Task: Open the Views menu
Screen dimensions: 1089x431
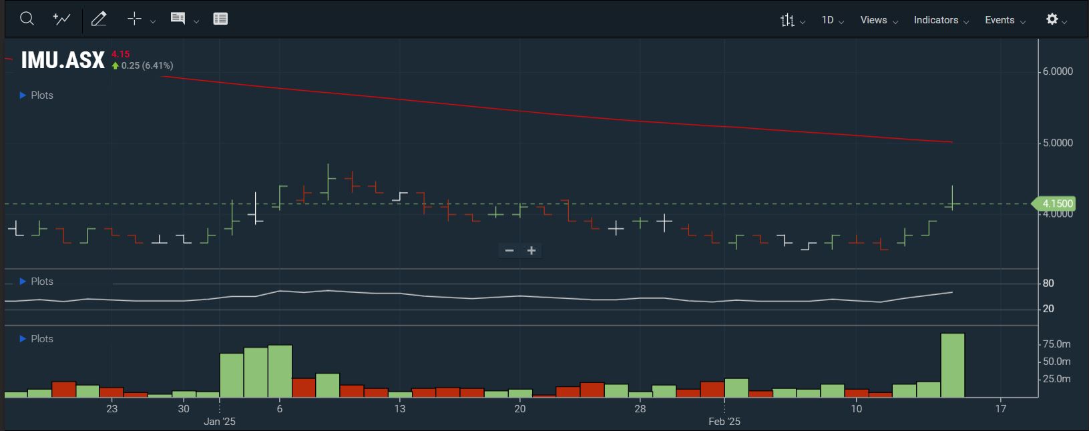Action: tap(879, 20)
